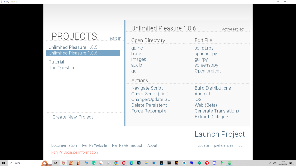Open the notification center icon
Image resolution: width=296 pixels, height=166 pixels.
tap(291, 163)
